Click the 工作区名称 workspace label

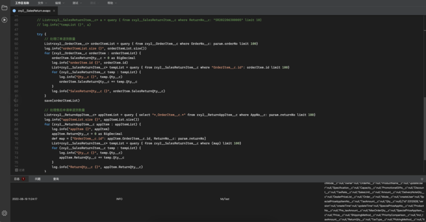[22, 3]
